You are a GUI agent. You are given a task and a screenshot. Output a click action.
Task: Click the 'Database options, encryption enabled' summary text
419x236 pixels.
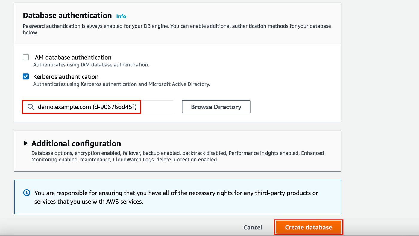point(177,156)
